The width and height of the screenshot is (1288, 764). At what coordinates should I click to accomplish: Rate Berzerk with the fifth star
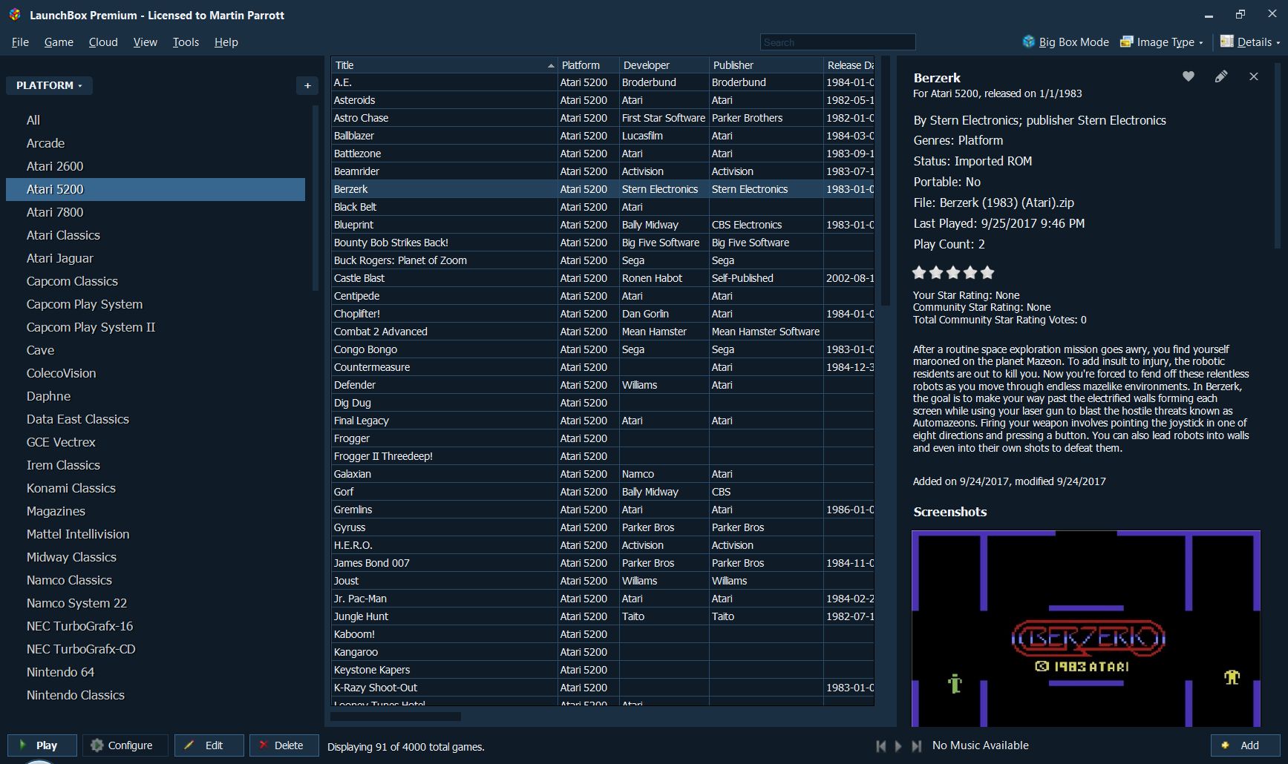pos(987,272)
